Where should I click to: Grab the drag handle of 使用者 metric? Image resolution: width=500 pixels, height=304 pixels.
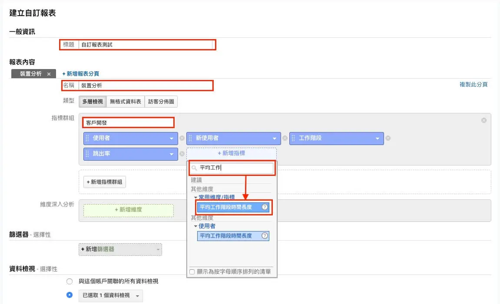coord(87,138)
